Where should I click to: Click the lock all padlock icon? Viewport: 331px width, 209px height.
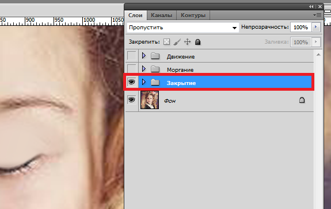(x=197, y=42)
